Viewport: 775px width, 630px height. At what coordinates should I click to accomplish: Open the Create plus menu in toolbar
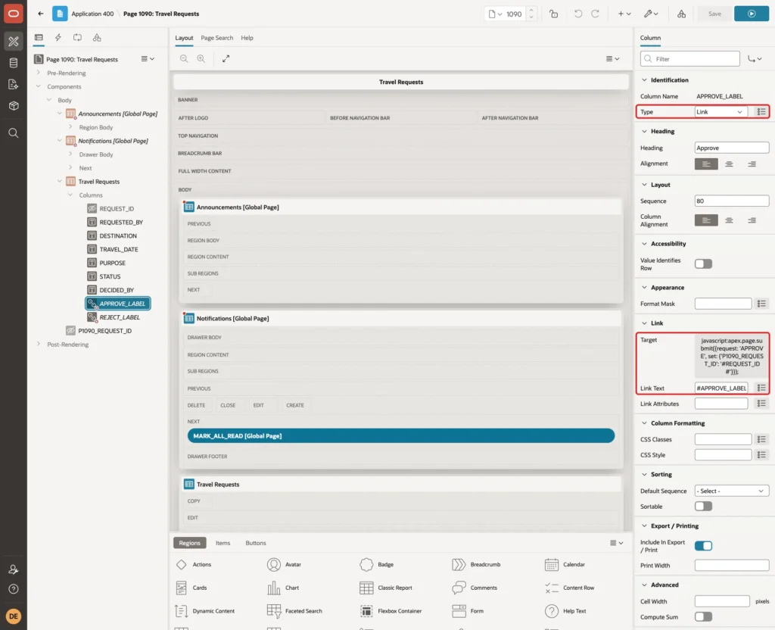pyautogui.click(x=624, y=14)
